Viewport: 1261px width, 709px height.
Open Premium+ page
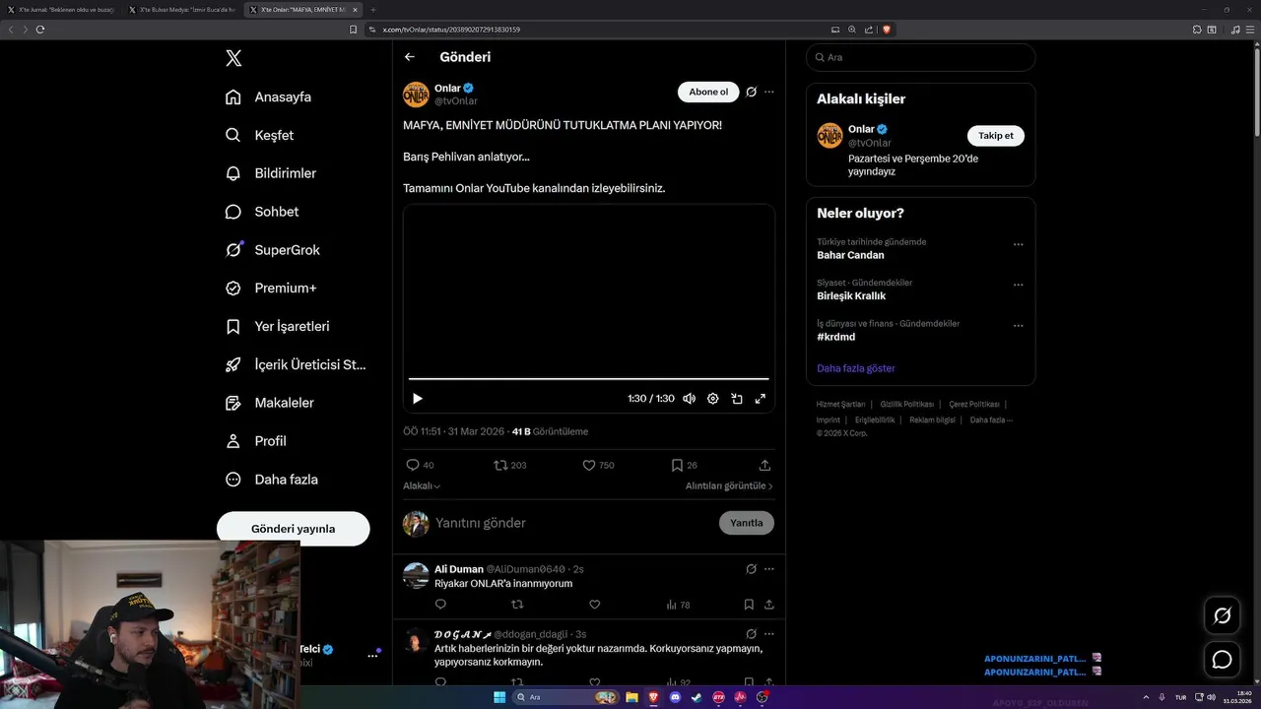tap(272, 289)
